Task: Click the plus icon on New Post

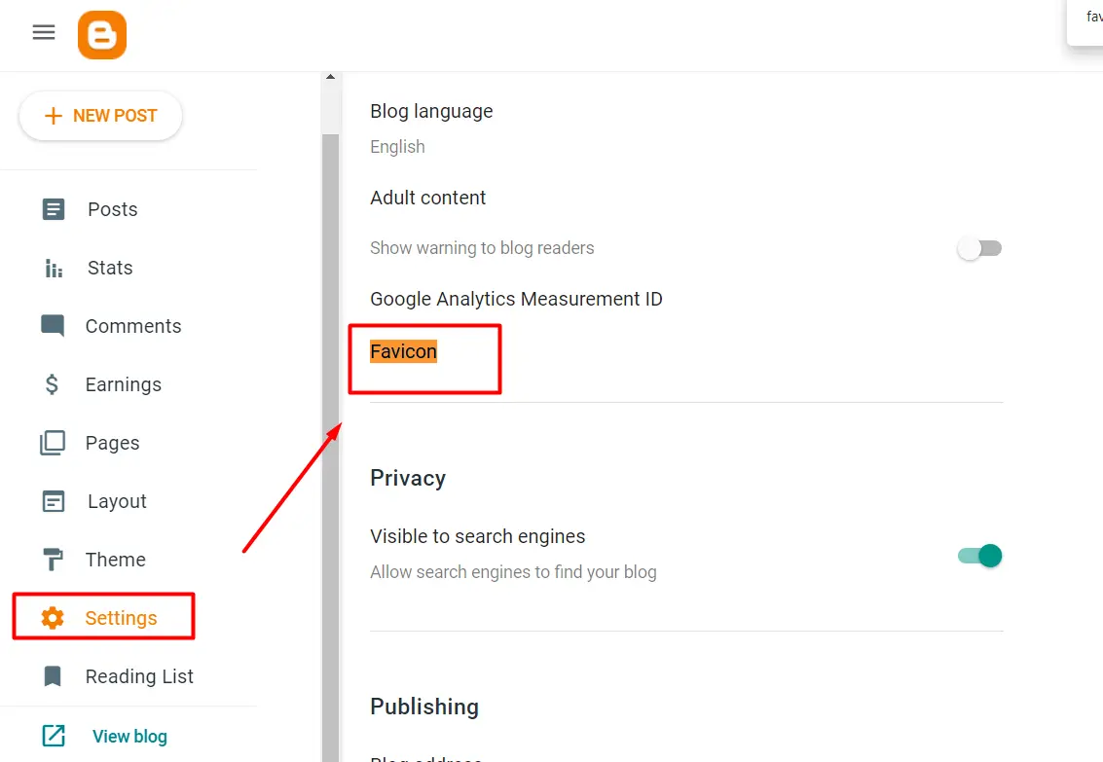Action: tap(54, 116)
